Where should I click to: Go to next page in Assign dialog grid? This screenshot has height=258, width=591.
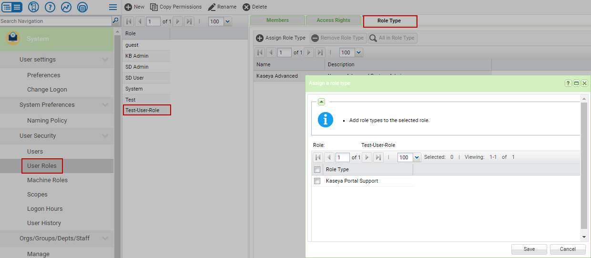[367, 157]
